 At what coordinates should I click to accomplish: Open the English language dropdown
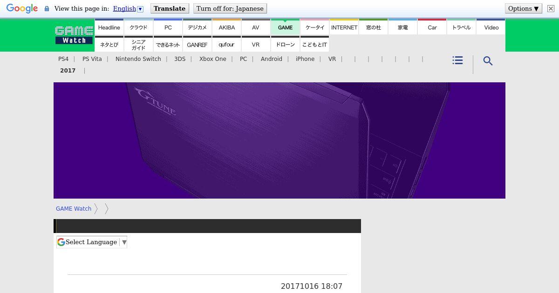[128, 8]
